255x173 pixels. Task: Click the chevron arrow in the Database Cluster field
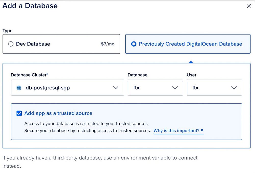(116, 88)
